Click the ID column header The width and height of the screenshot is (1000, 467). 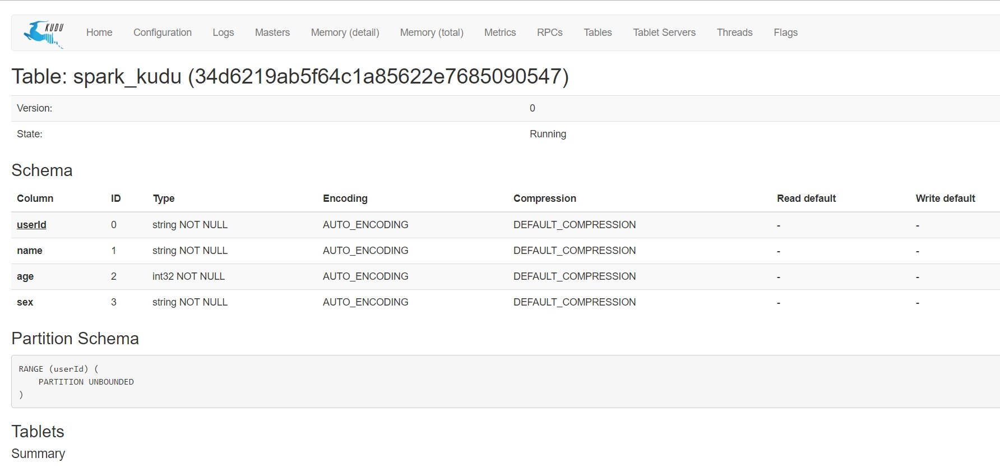coord(116,198)
